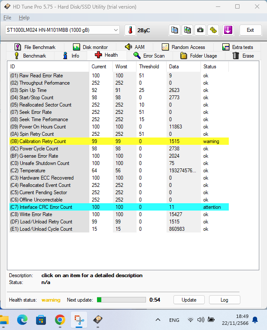Switch to the Error Scan tab
The image size is (267, 330).
[x=149, y=56]
